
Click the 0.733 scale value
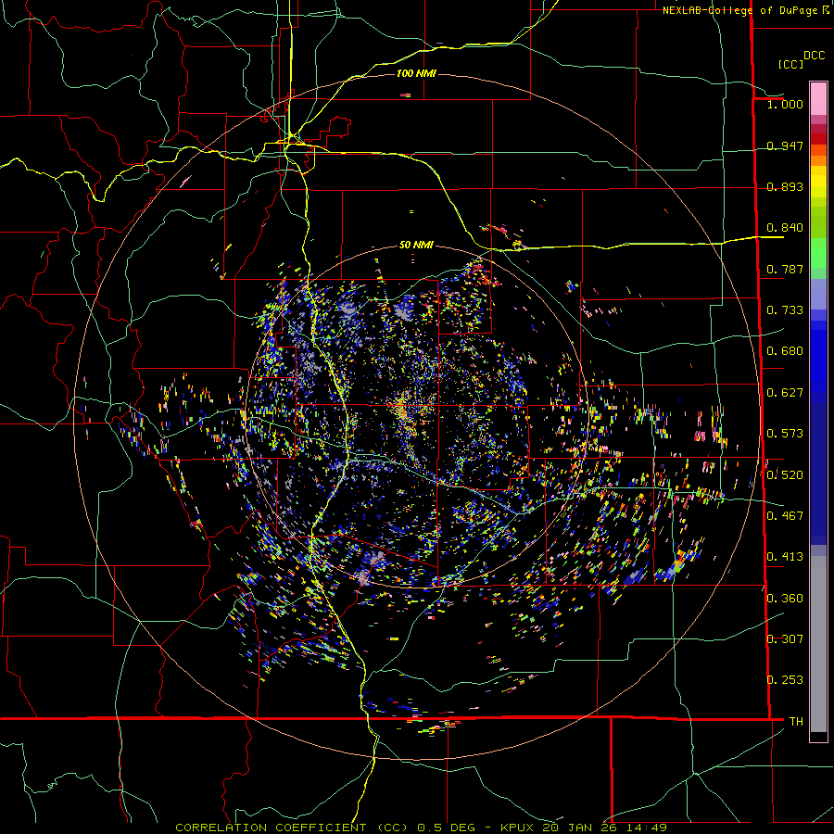[x=785, y=310]
